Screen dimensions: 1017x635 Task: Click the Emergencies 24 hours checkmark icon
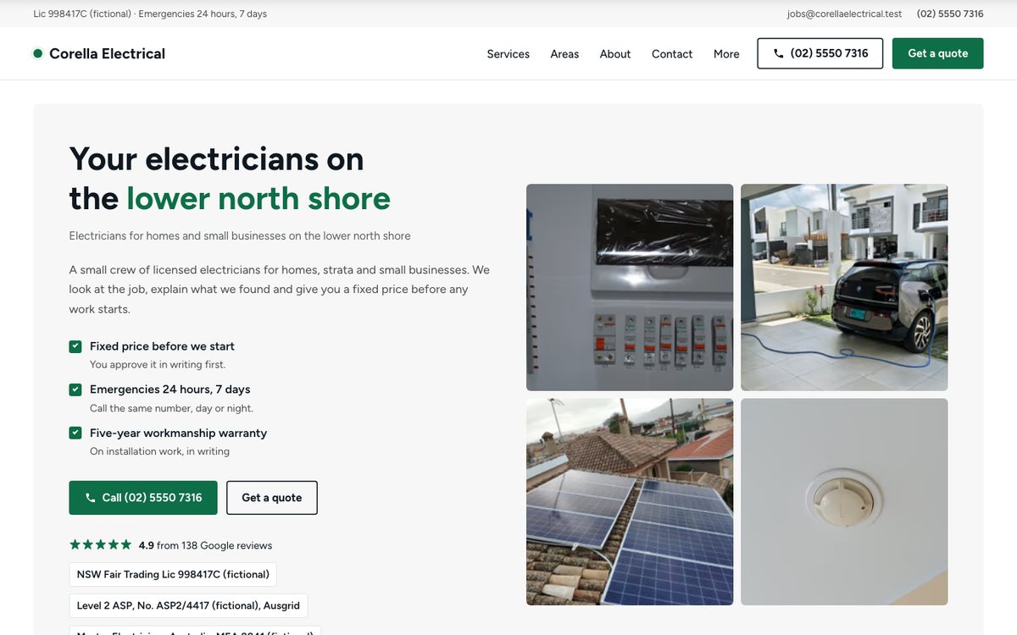(75, 389)
